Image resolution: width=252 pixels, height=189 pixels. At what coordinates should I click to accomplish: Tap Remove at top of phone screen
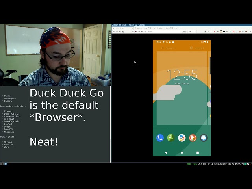click(x=168, y=48)
